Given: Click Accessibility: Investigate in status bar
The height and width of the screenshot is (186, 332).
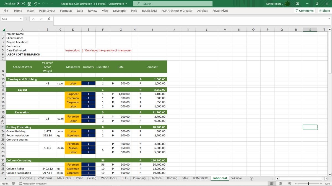Looking at the screenshot, I should tap(33, 184).
